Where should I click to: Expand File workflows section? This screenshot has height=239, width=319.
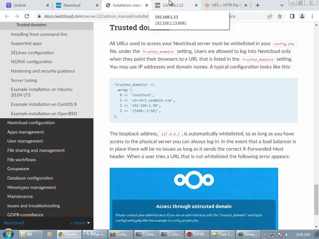[x=21, y=160]
